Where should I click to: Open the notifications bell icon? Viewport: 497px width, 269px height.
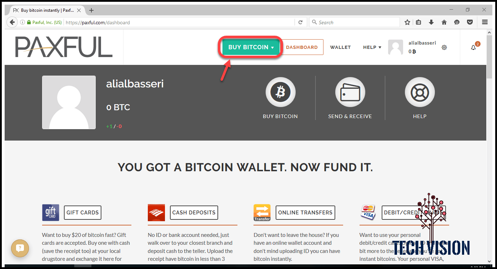tap(473, 47)
